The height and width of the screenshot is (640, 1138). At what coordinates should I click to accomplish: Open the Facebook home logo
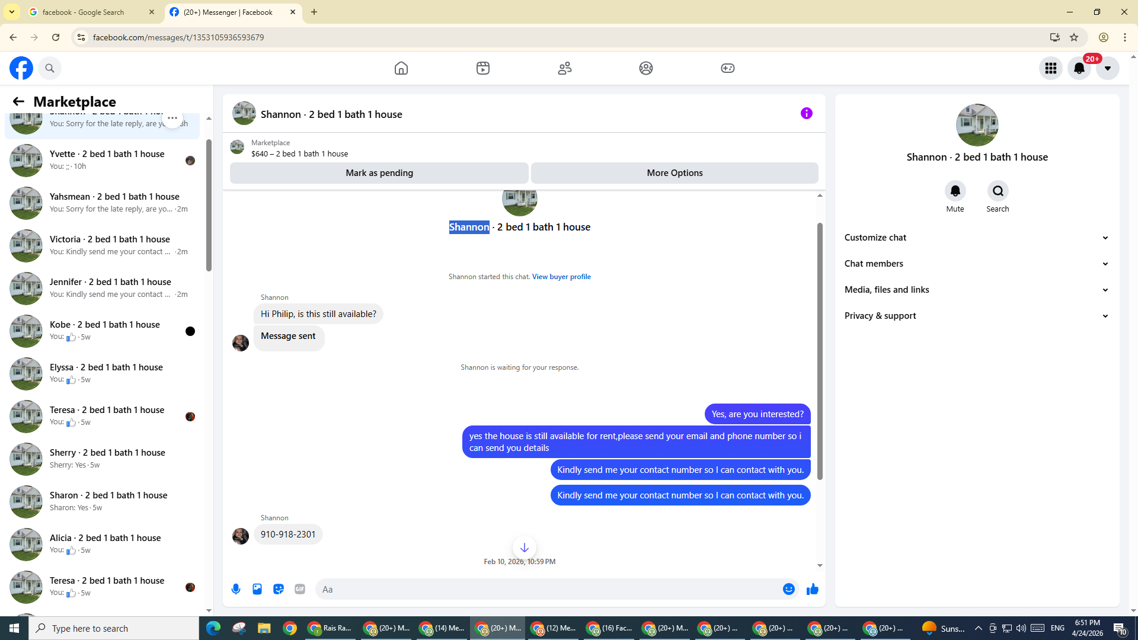point(21,68)
